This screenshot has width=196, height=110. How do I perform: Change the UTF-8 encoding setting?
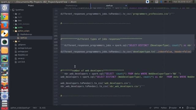coord(156,108)
